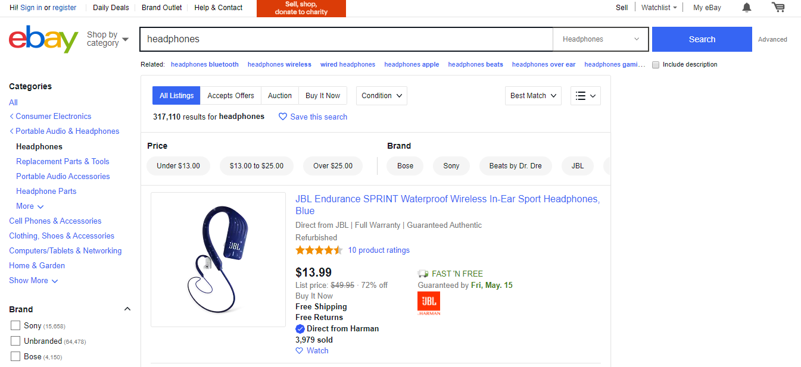Open the Headphones category dropdown in search bar

(601, 39)
